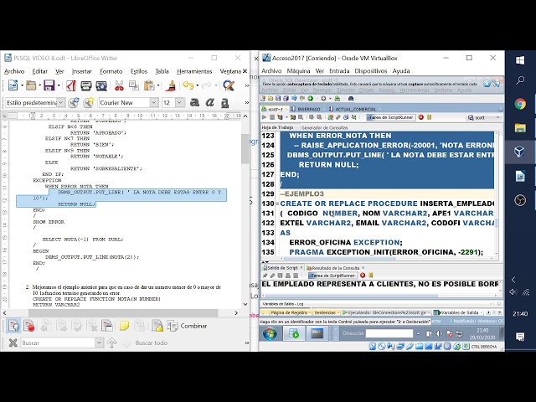
Task: Open file with Writer folder icon
Action: pyautogui.click(x=31, y=85)
